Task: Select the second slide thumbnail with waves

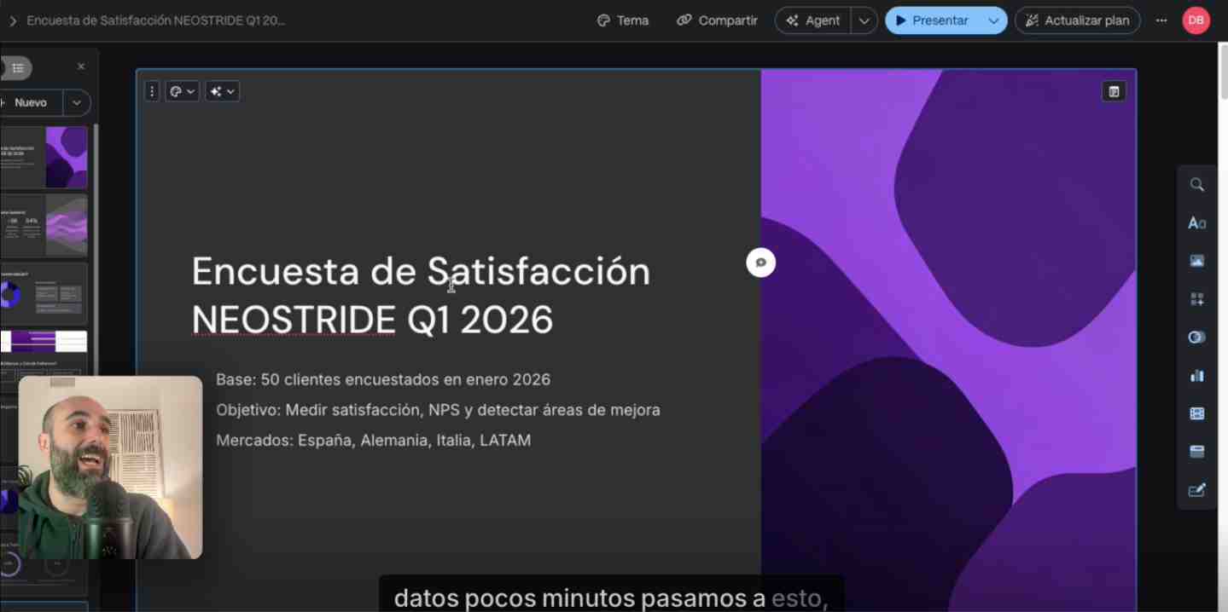Action: [x=44, y=225]
